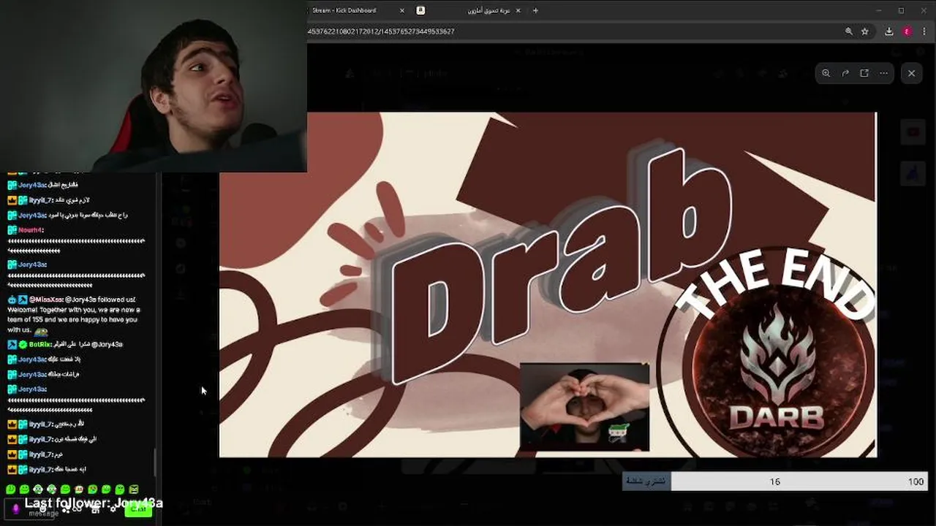Image resolution: width=936 pixels, height=526 pixels.
Task: Click the forward share arrow in viewer toolbar
Action: (x=845, y=73)
